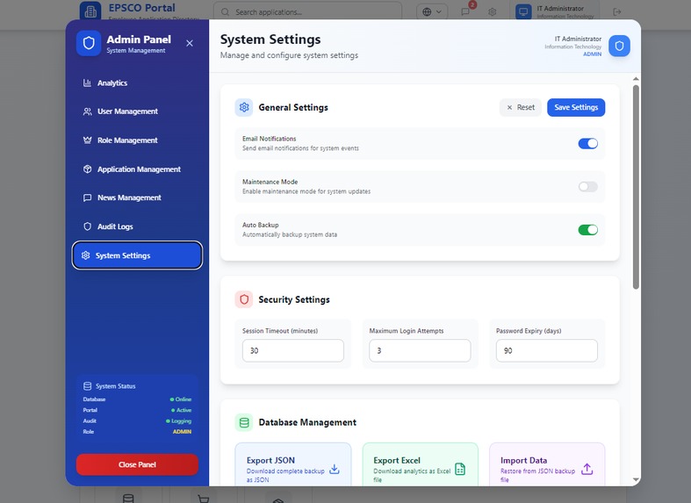Click the User Management people icon
691x503 pixels.
coord(87,111)
